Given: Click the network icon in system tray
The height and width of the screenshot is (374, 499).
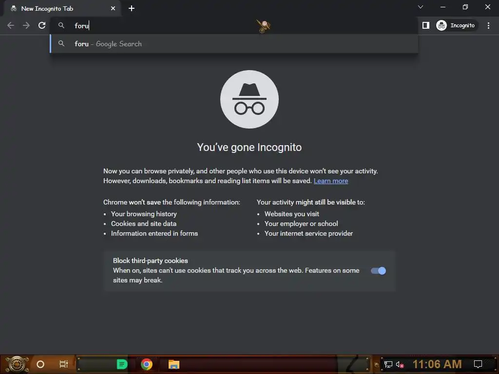Looking at the screenshot, I should 388,364.
